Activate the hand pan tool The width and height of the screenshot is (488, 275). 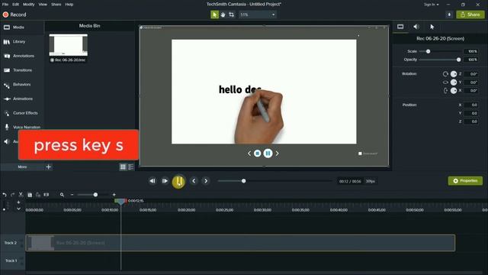click(223, 15)
